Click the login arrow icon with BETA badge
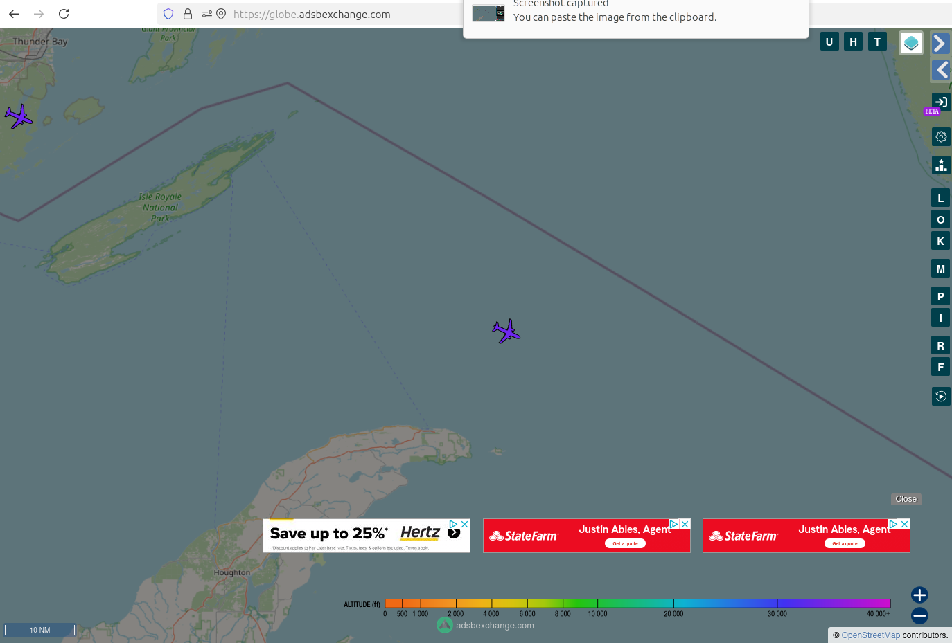This screenshot has height=643, width=952. tap(940, 102)
